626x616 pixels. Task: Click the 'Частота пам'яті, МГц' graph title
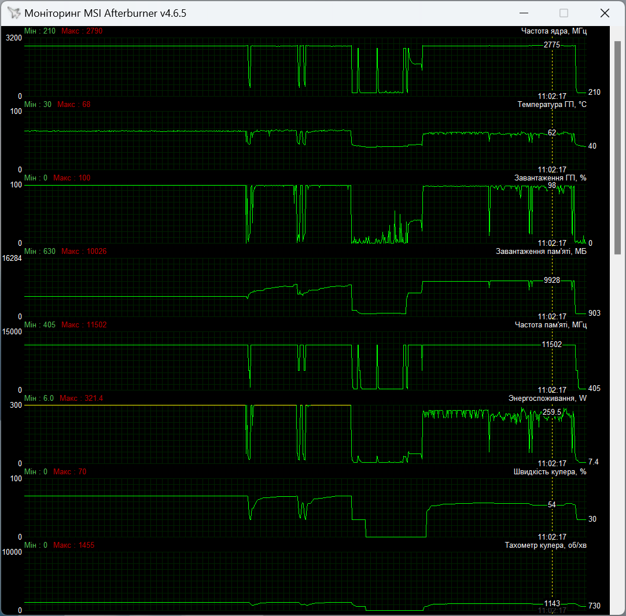click(551, 325)
